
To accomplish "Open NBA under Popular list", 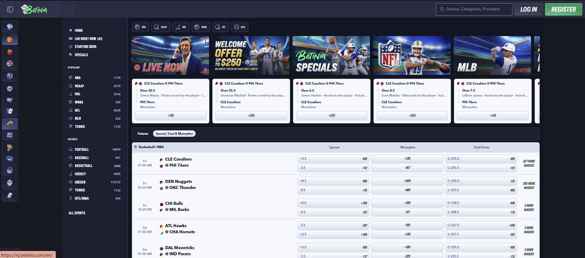I will click(x=95, y=78).
